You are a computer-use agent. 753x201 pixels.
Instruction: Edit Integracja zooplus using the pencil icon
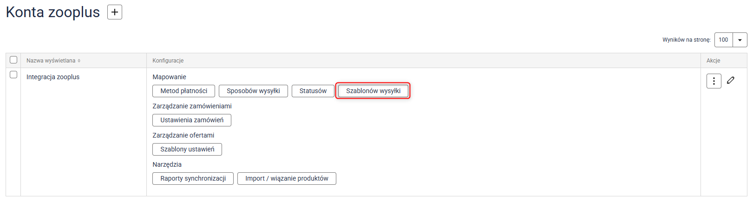(731, 80)
